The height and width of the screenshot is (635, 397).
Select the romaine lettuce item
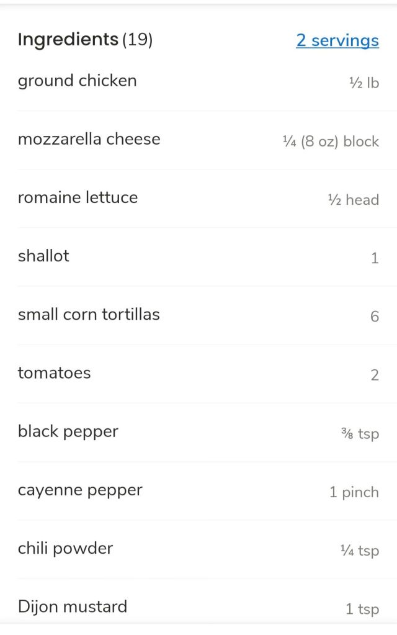(78, 197)
